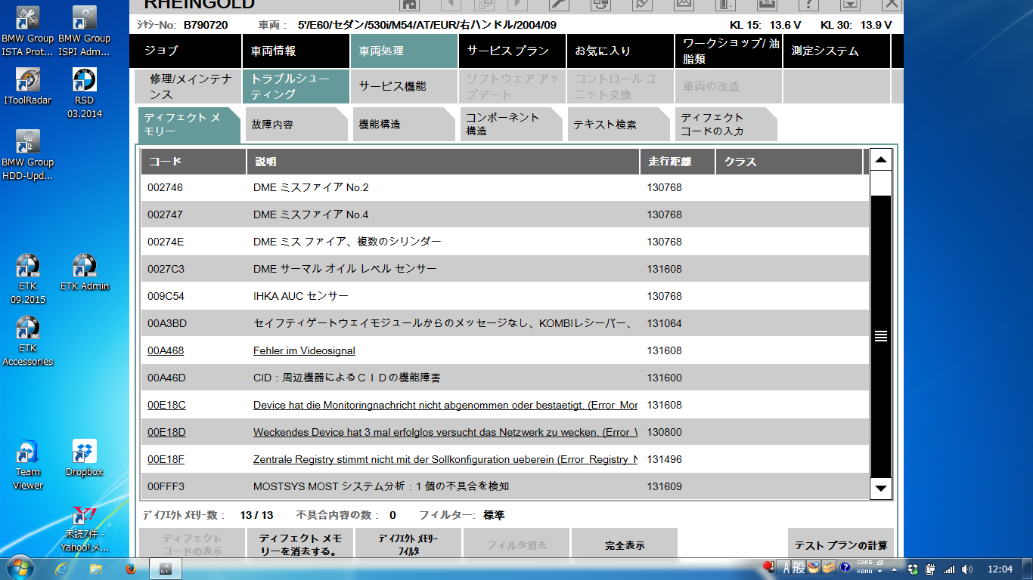This screenshot has height=580, width=1033.
Task: Switch to the 車両情報 tab
Action: click(x=296, y=51)
